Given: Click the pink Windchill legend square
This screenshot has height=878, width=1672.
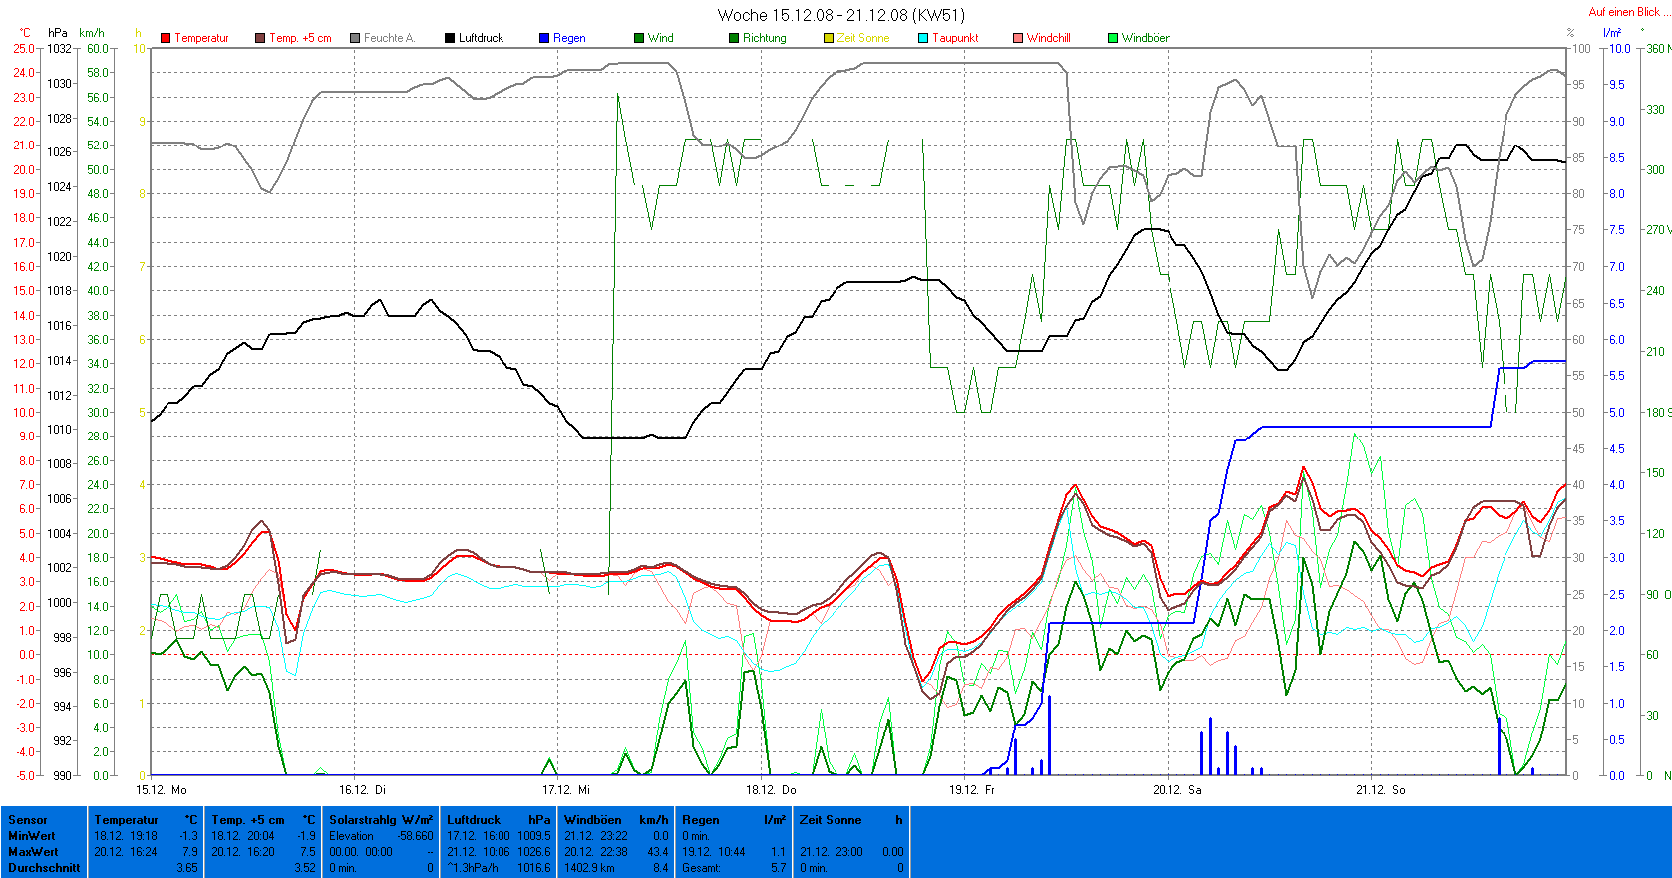Looking at the screenshot, I should click(1018, 38).
